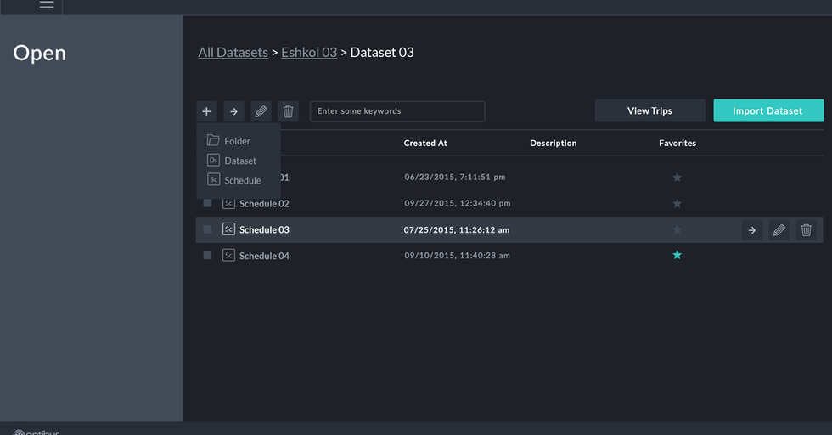Choose Schedule from the add menu
832x435 pixels.
(x=234, y=180)
